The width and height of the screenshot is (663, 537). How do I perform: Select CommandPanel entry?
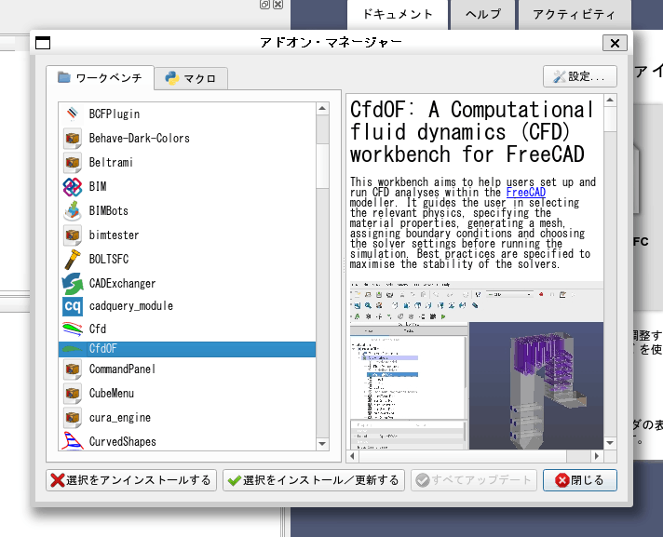click(x=187, y=369)
